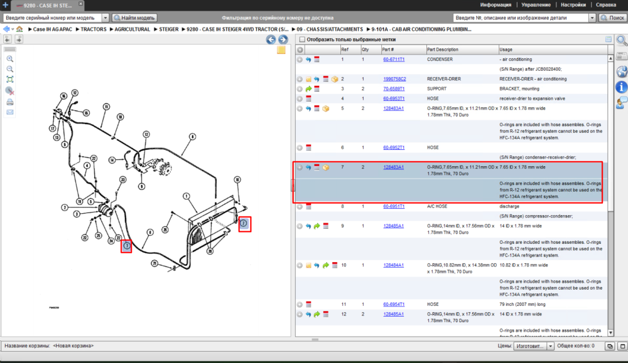This screenshot has height=363, width=628.
Task: Open part number link 128484A1
Action: point(393,265)
